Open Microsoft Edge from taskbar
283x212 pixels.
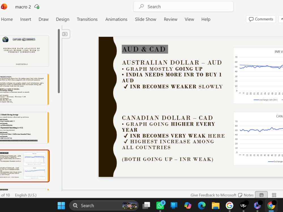tap(201, 205)
